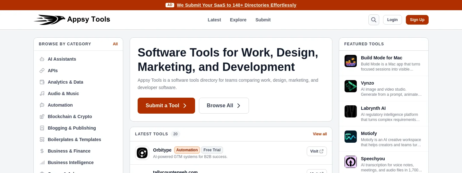Image resolution: width=462 pixels, height=173 pixels.
Task: Click the Submit a Tool button
Action: (166, 106)
